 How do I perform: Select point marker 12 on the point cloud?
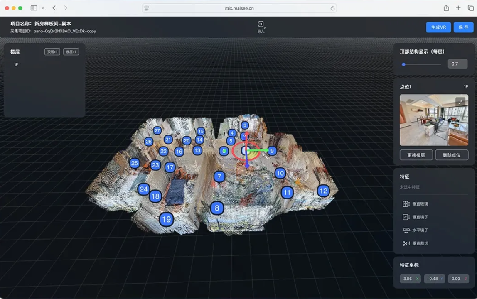(324, 191)
